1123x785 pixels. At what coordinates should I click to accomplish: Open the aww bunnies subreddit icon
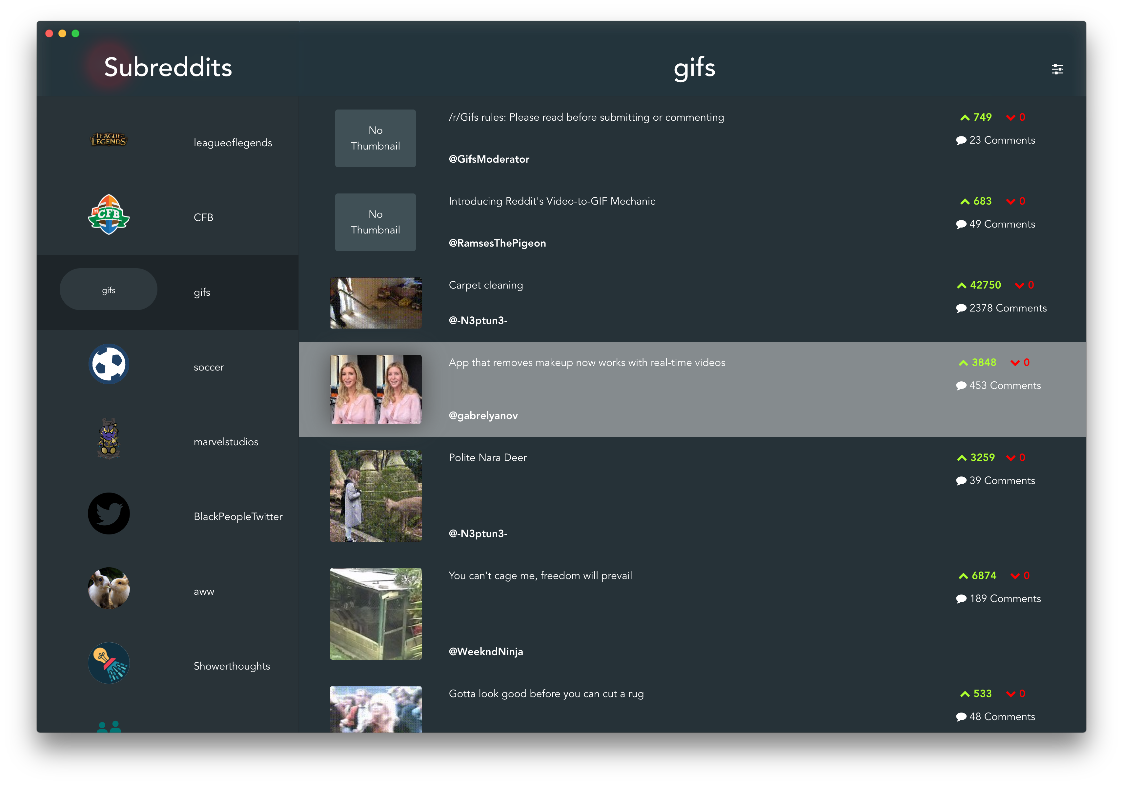click(x=109, y=588)
